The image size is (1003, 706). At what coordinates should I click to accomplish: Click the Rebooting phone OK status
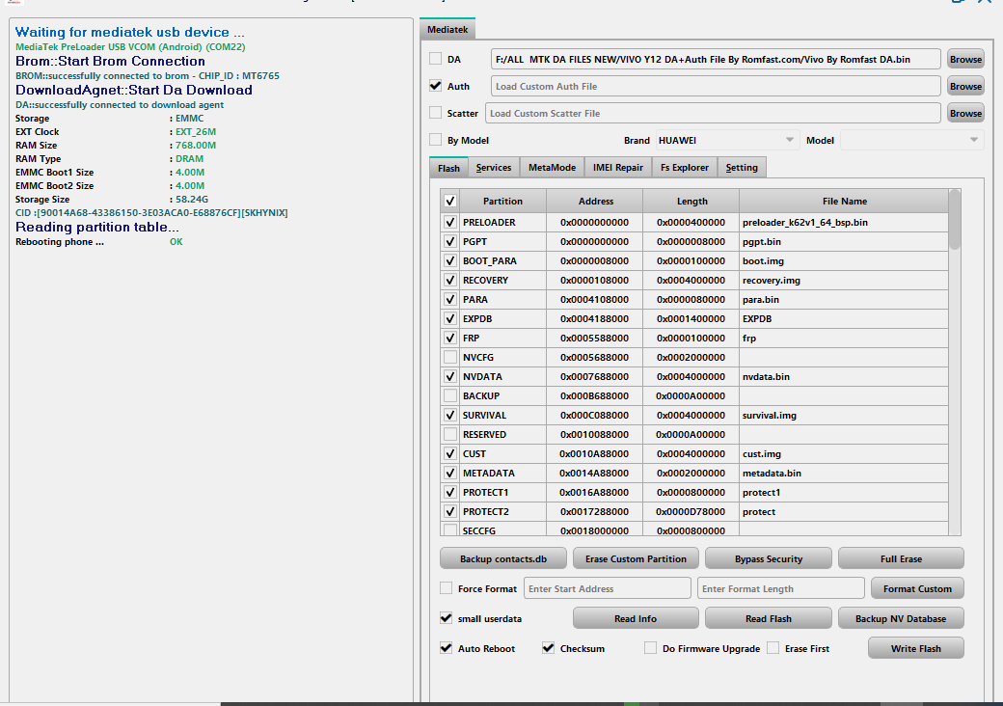[x=176, y=242]
